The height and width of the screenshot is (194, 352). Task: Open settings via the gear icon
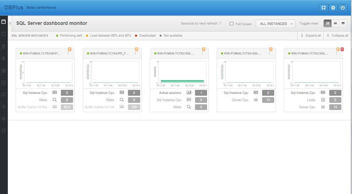pos(333,7)
